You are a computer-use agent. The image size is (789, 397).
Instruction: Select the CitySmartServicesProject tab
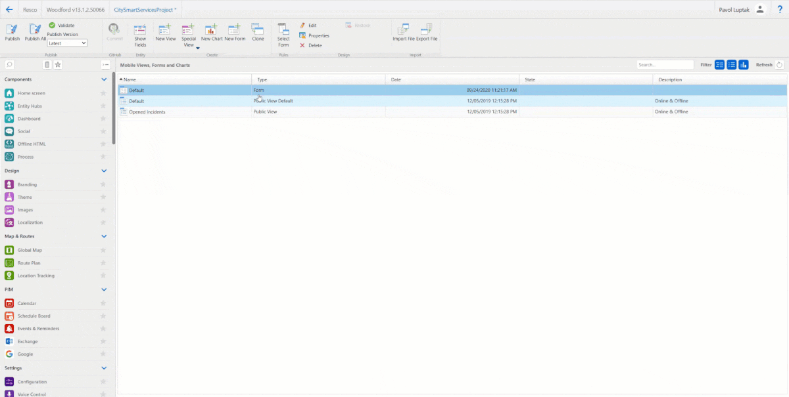(147, 10)
